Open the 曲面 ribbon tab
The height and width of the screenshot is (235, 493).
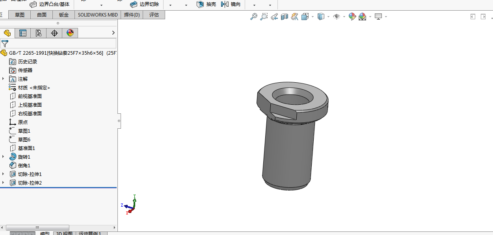point(42,15)
